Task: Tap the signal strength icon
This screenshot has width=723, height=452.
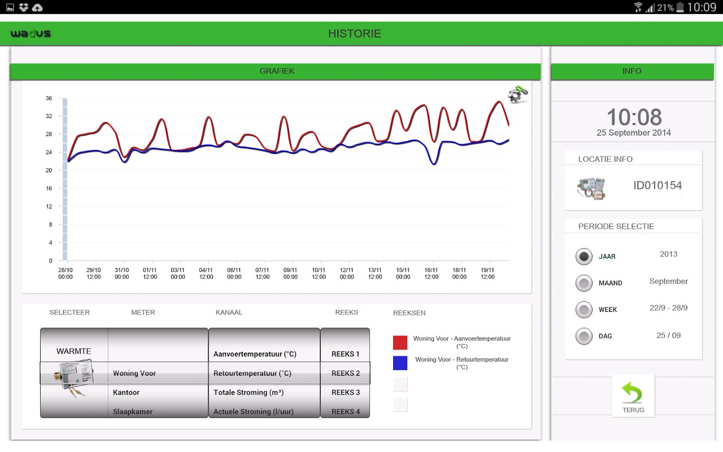Action: click(x=650, y=8)
